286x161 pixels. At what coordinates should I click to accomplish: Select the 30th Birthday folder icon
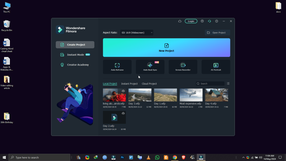point(7,118)
